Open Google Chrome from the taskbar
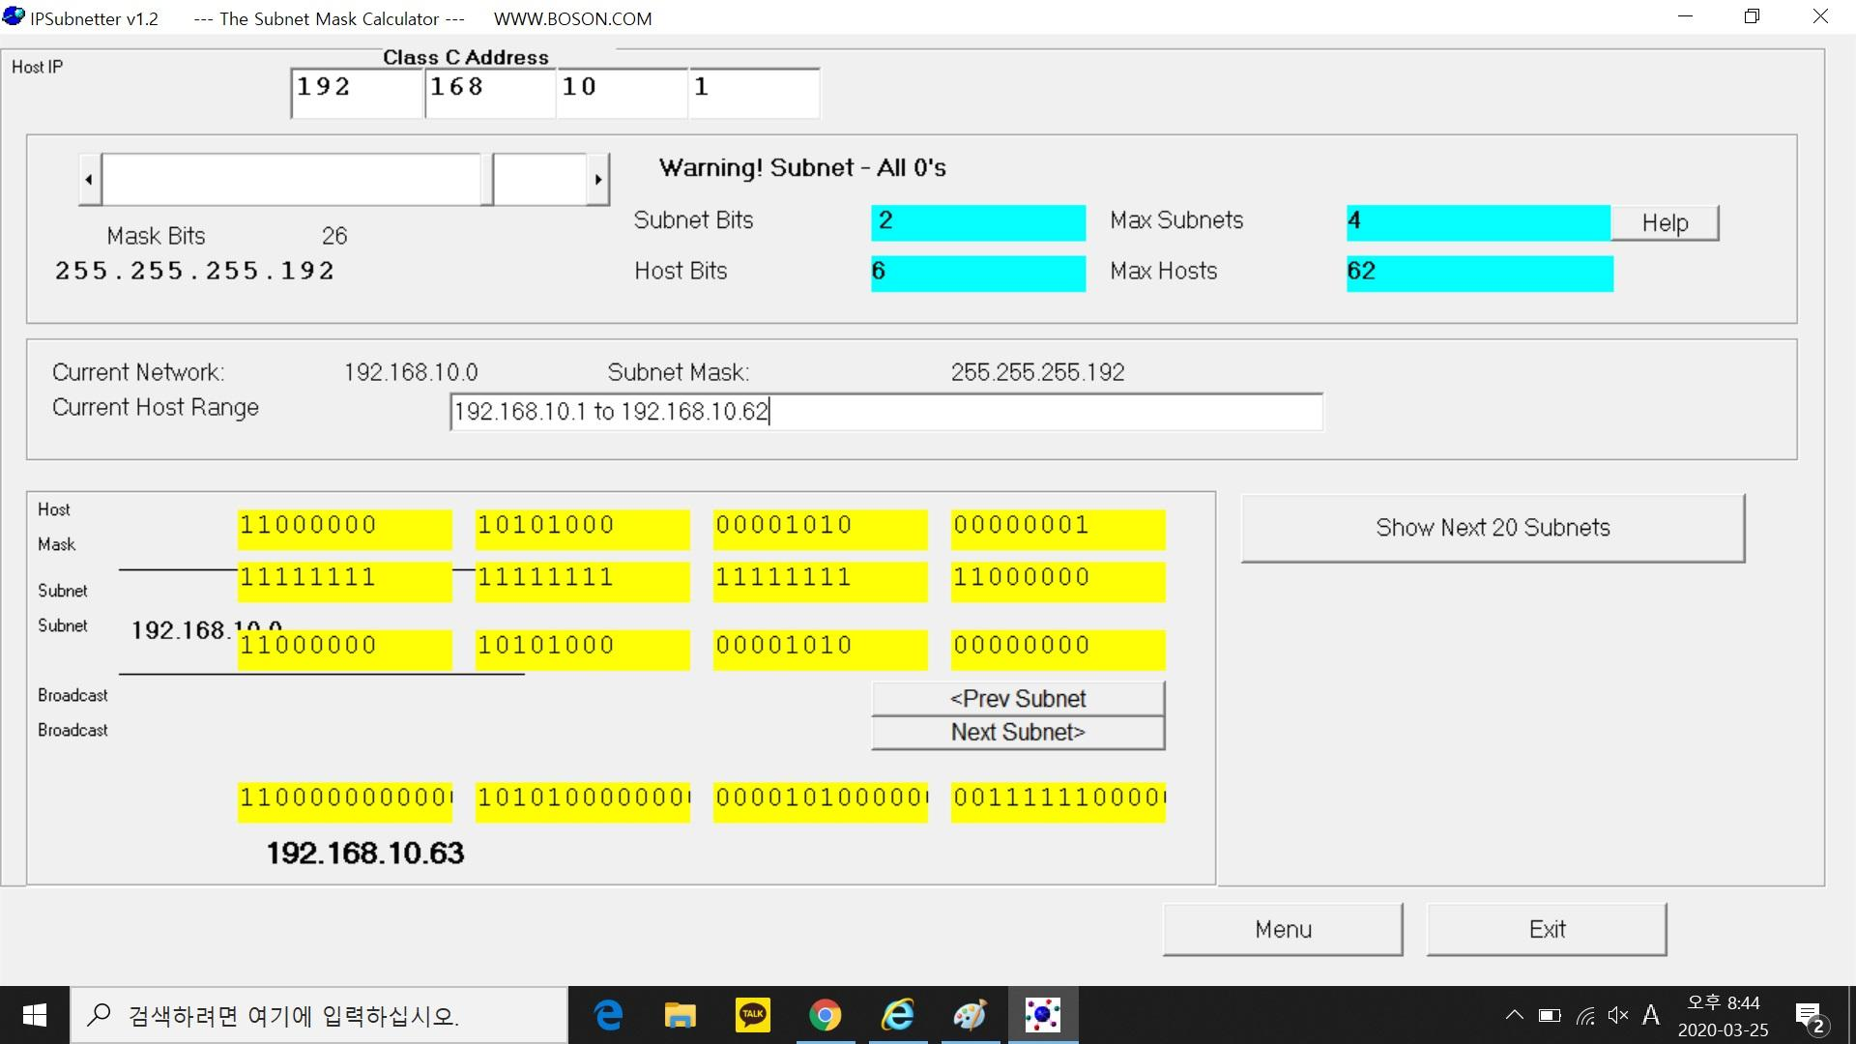This screenshot has width=1856, height=1044. (x=825, y=1015)
